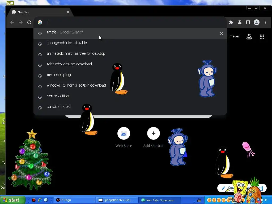Click the taskbar clock
The width and height of the screenshot is (272, 204).
(x=264, y=200)
